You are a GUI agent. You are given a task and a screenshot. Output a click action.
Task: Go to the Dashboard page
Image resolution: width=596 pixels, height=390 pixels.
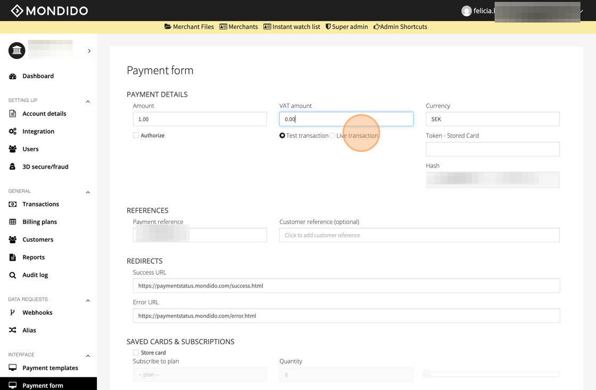tap(38, 76)
